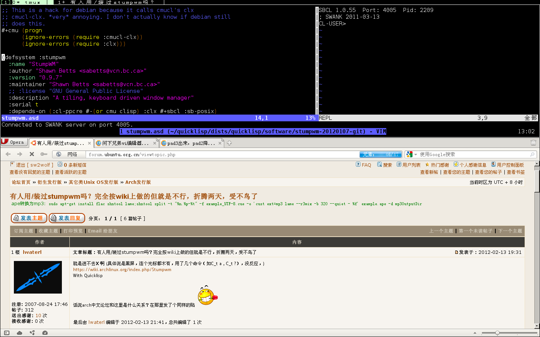The image size is (540, 337).
Task: Go forward with the browser forward arrow
Action: (20, 154)
